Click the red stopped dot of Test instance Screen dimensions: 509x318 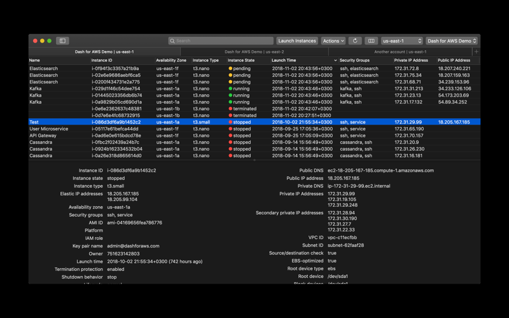click(x=230, y=122)
